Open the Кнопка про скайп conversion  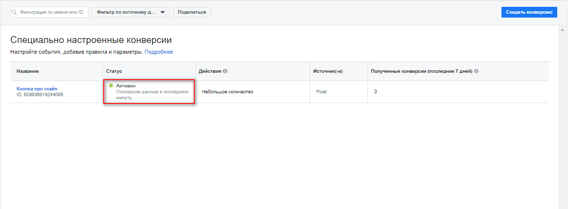(x=37, y=88)
